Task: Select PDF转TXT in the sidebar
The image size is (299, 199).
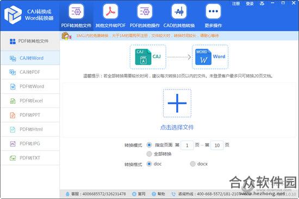Action: 30,158
